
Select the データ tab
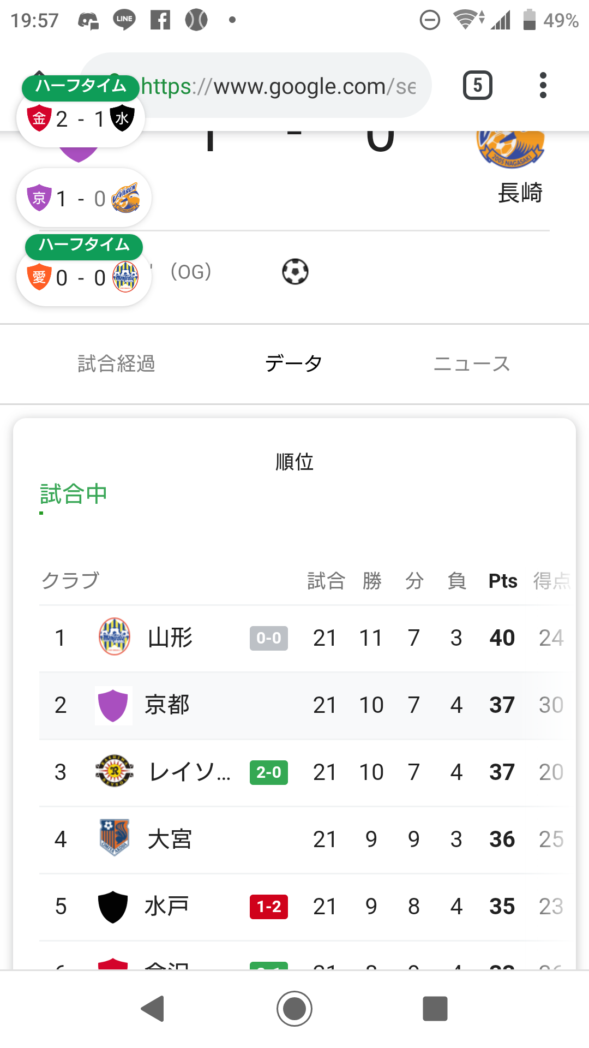[x=294, y=364]
